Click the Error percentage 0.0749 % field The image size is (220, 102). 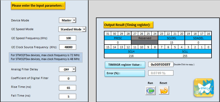(x=161, y=73)
